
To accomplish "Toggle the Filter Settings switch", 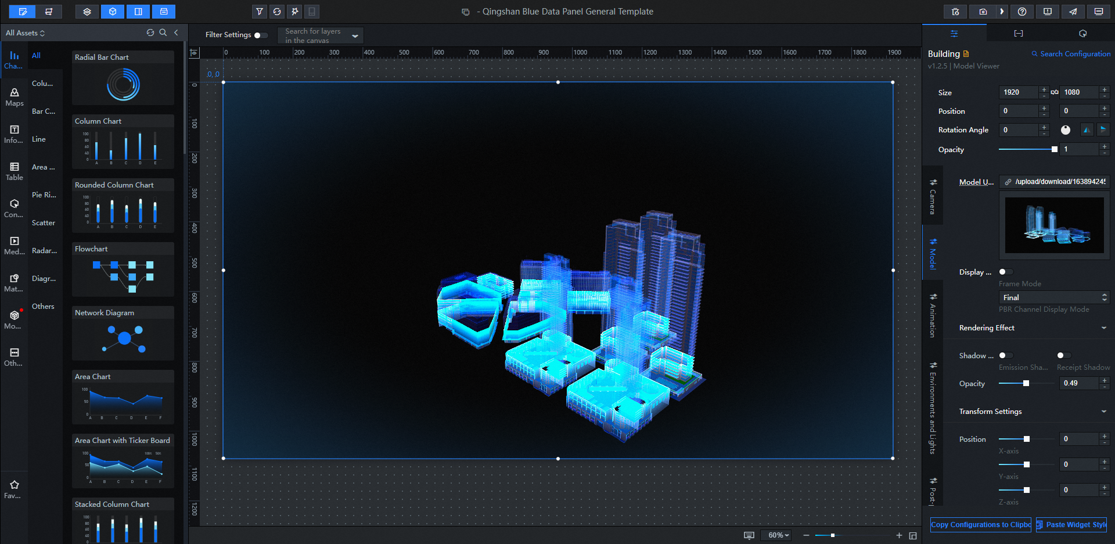I will point(261,35).
